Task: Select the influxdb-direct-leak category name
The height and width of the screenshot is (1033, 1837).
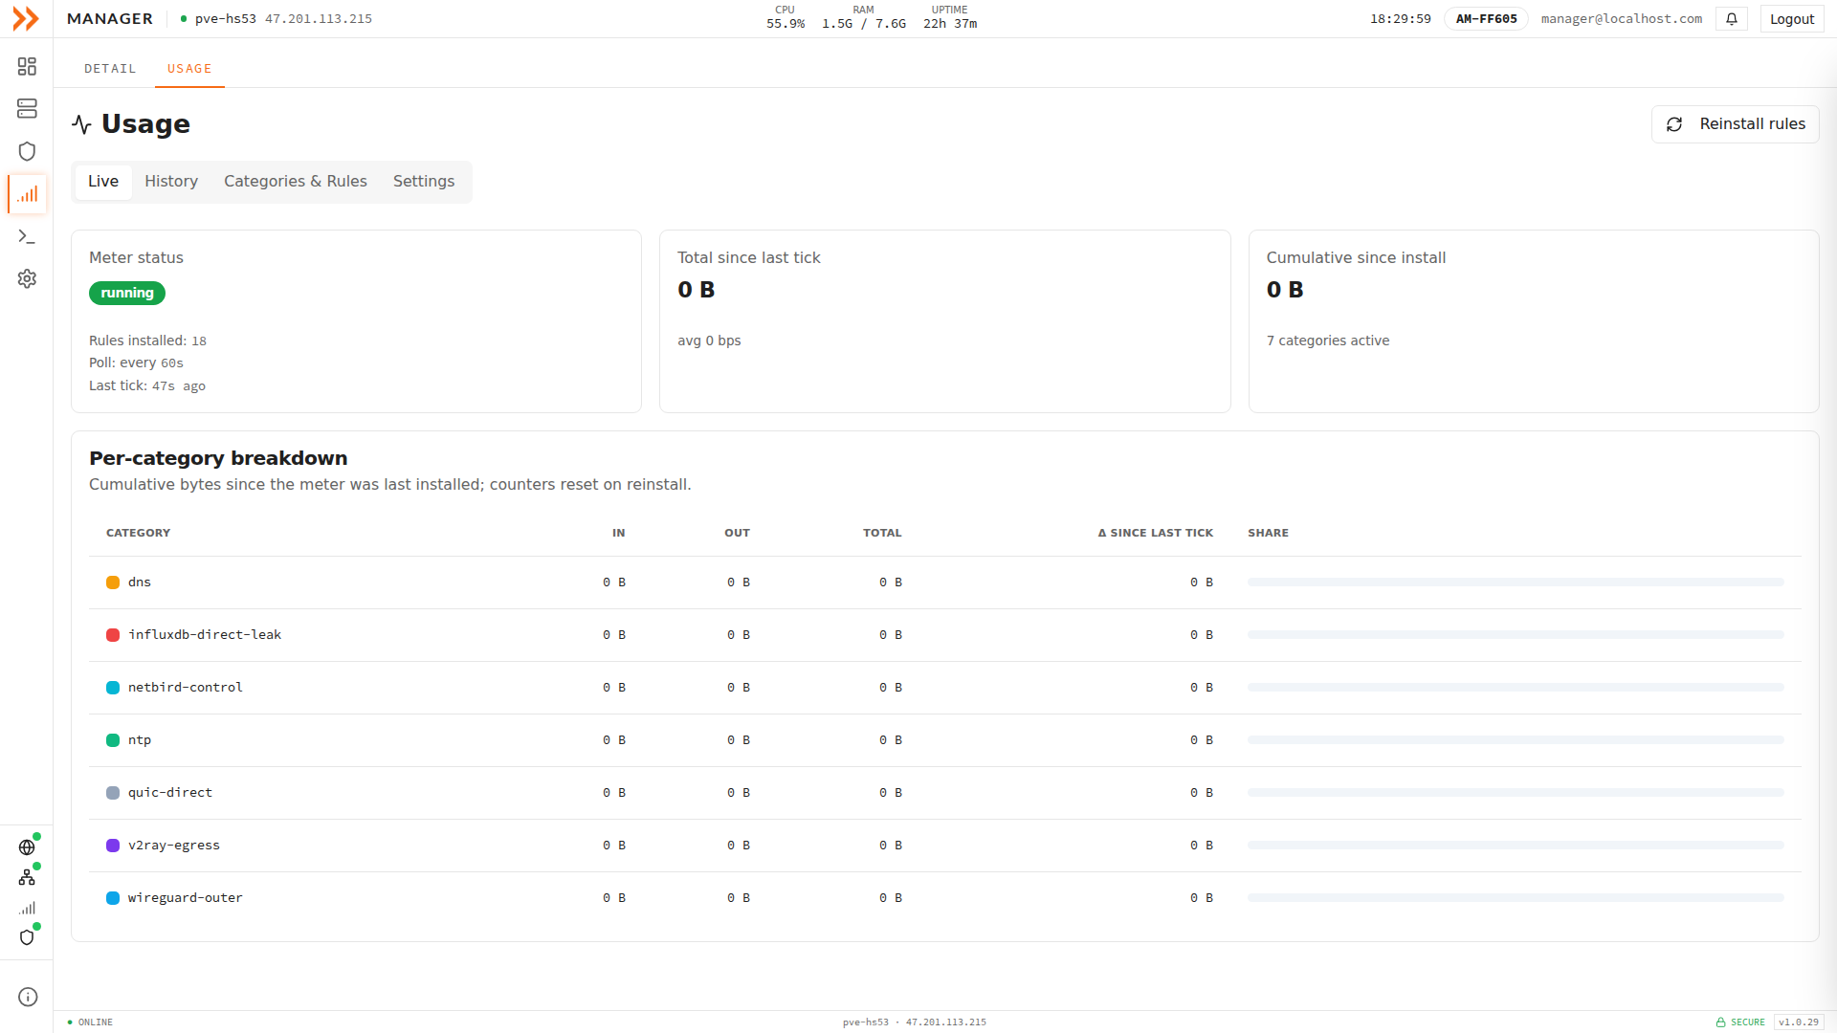Action: click(205, 635)
